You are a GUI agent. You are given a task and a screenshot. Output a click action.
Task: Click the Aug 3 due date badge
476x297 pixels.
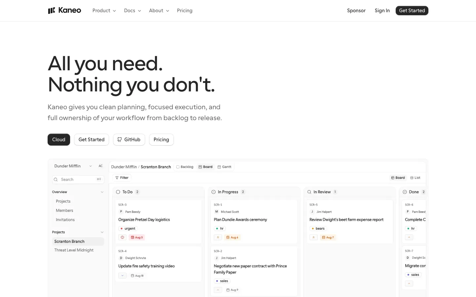coord(137,237)
